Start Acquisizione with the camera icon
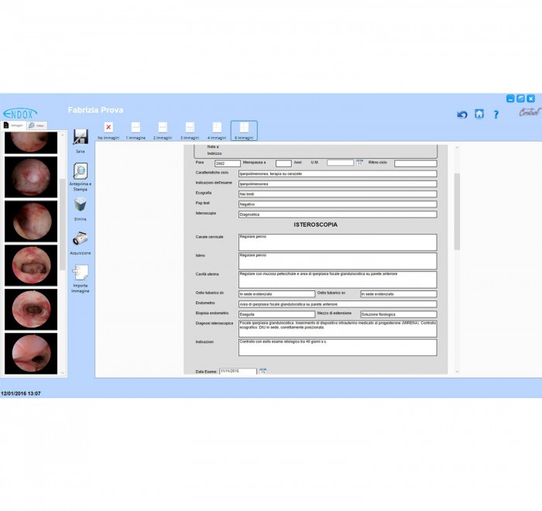Image resolution: width=542 pixels, height=511 pixels. [x=80, y=239]
